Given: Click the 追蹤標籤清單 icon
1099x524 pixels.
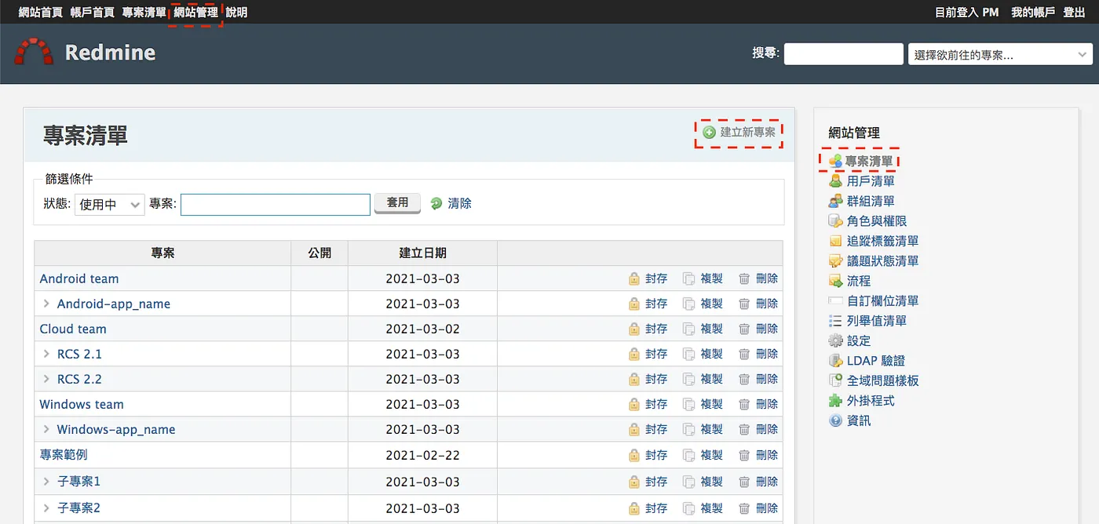Looking at the screenshot, I should pyautogui.click(x=835, y=242).
